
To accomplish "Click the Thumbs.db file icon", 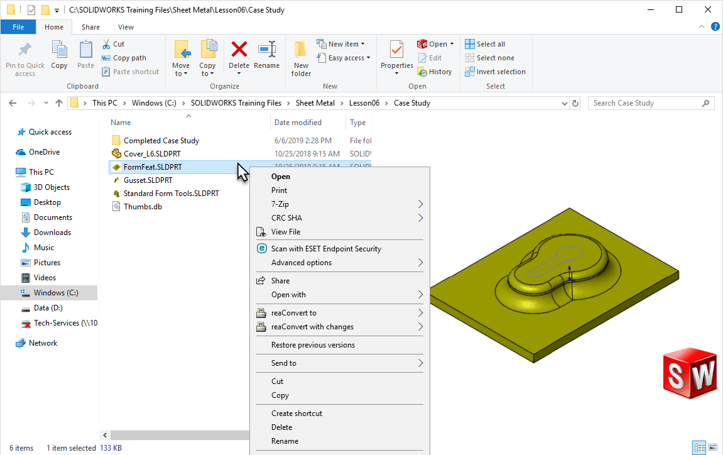I will tap(117, 206).
